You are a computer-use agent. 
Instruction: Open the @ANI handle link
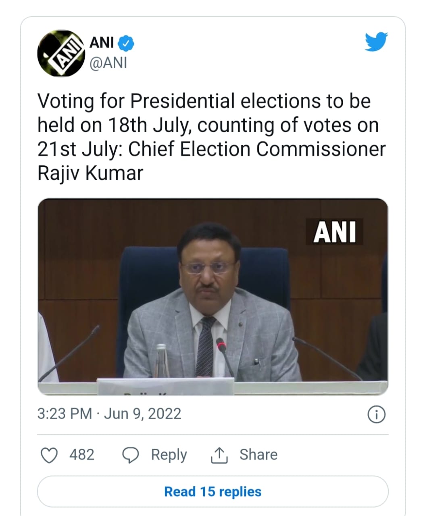[108, 63]
